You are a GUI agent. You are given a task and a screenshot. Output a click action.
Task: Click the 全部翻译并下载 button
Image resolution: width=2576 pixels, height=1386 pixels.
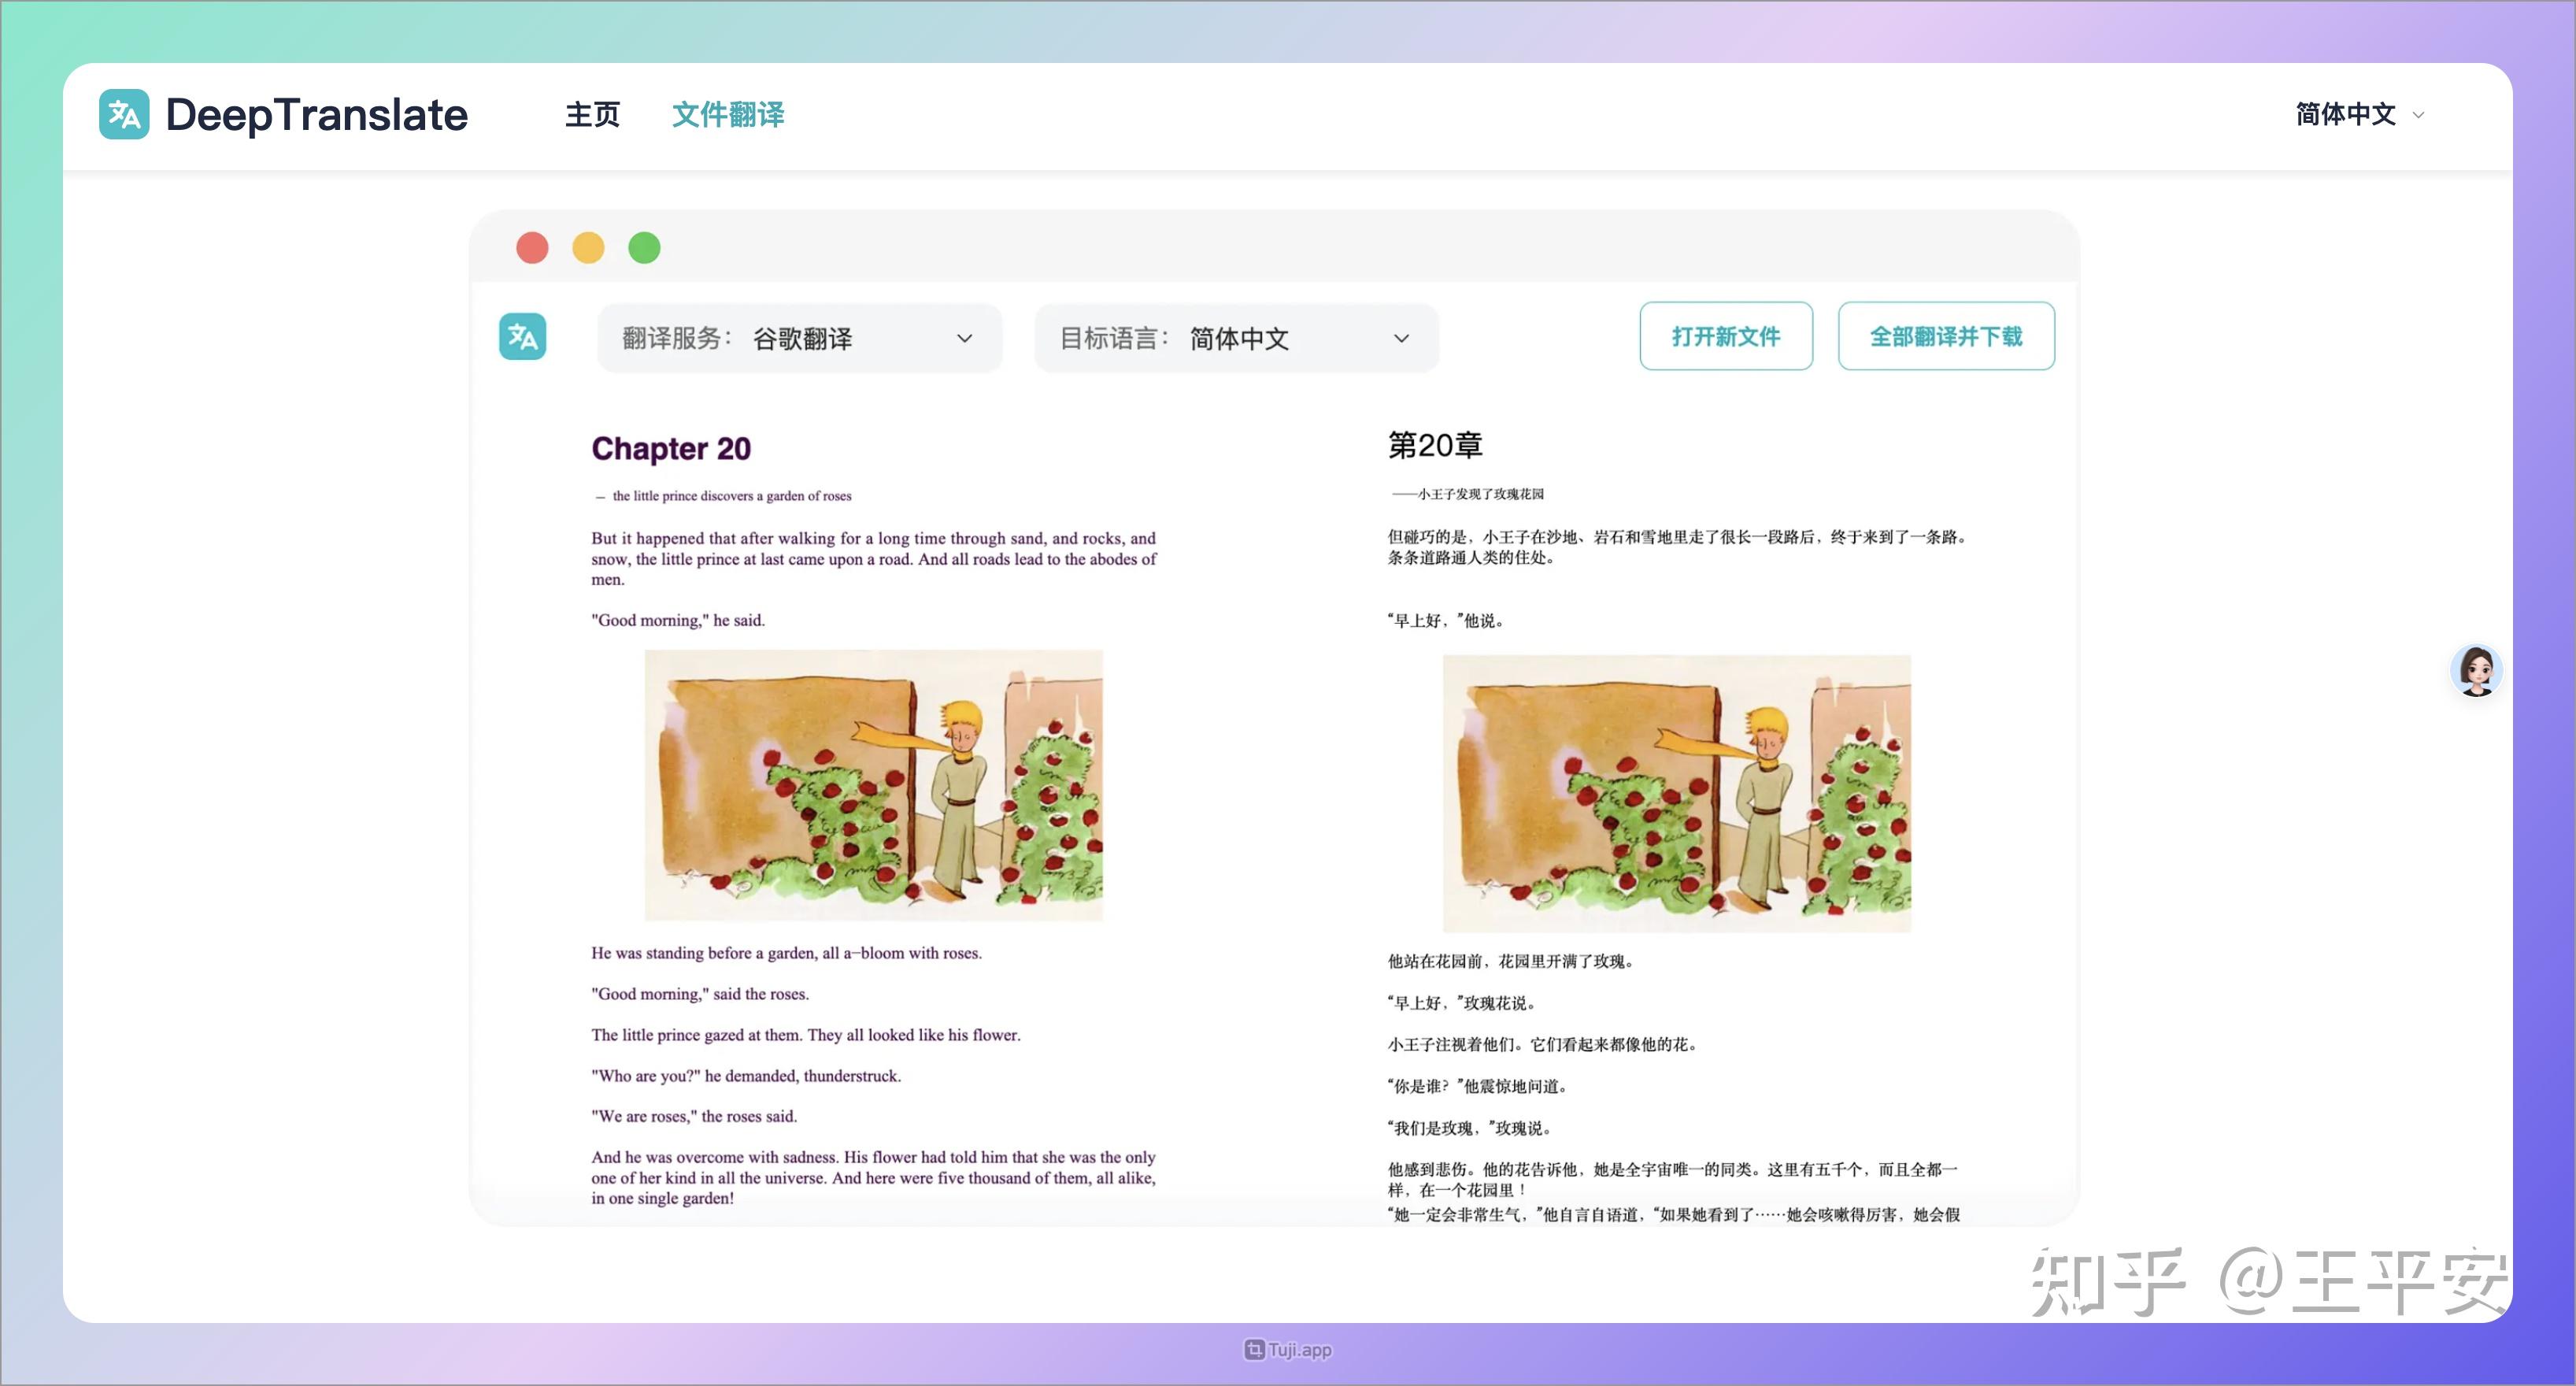(1946, 336)
